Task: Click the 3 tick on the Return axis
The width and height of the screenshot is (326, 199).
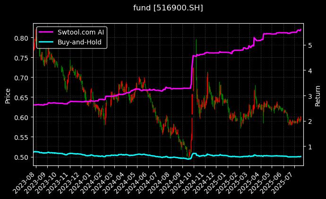Action: point(309,96)
